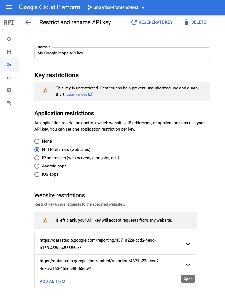Click the API logo in sidebar
Screen dimensions: 225x297
click(9, 22)
